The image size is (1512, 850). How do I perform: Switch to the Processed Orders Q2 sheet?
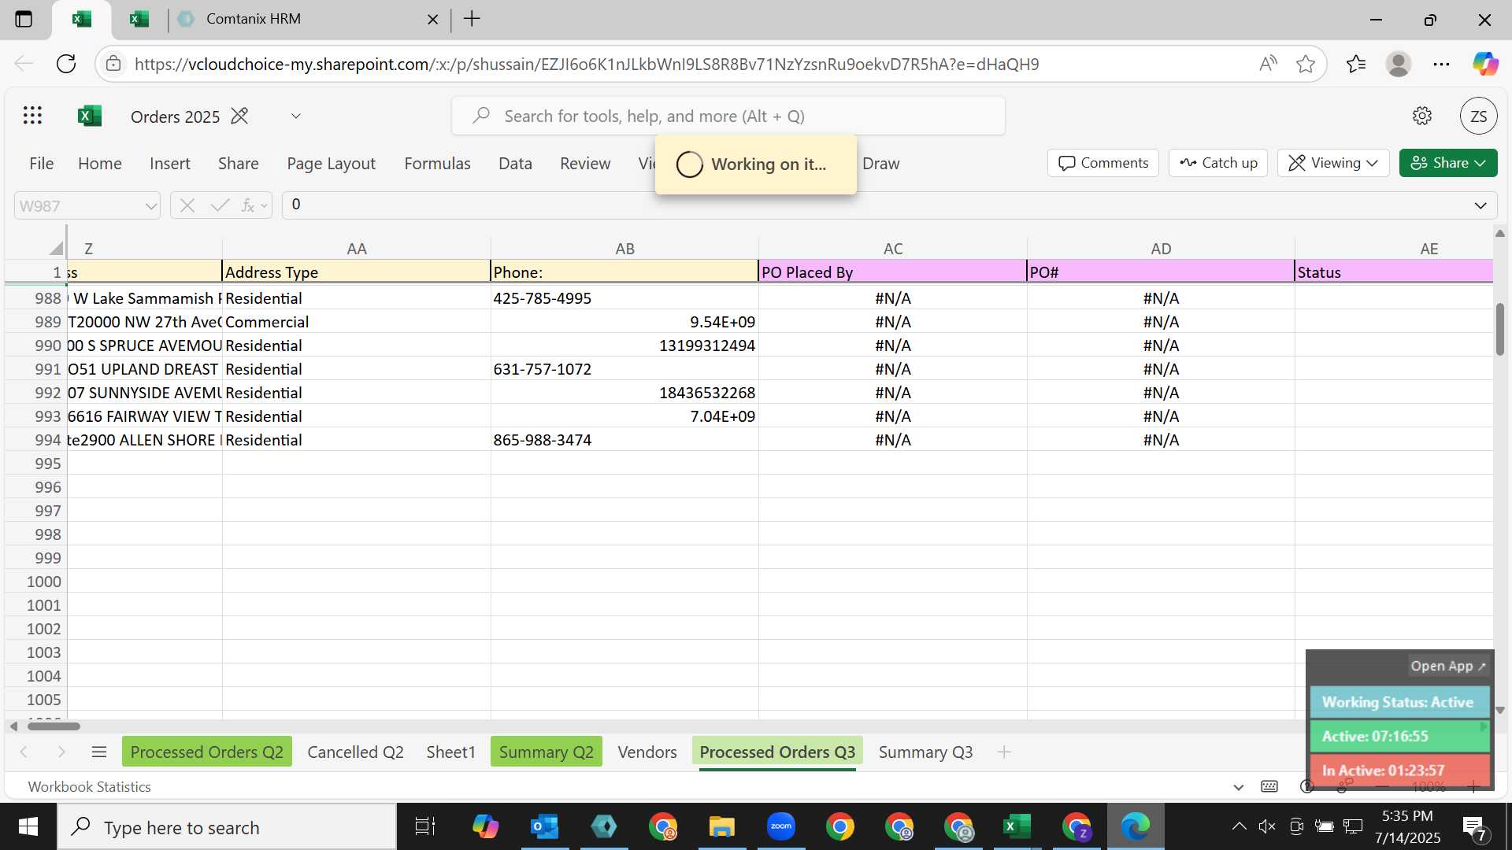pyautogui.click(x=206, y=752)
